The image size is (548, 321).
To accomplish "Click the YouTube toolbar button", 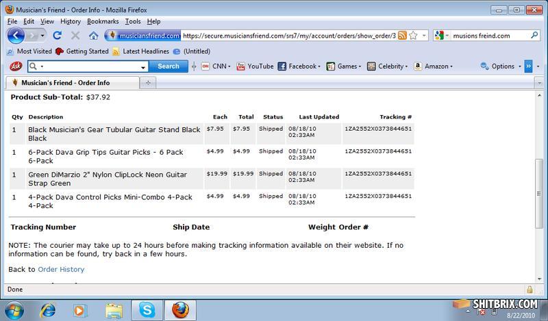I will coord(255,66).
